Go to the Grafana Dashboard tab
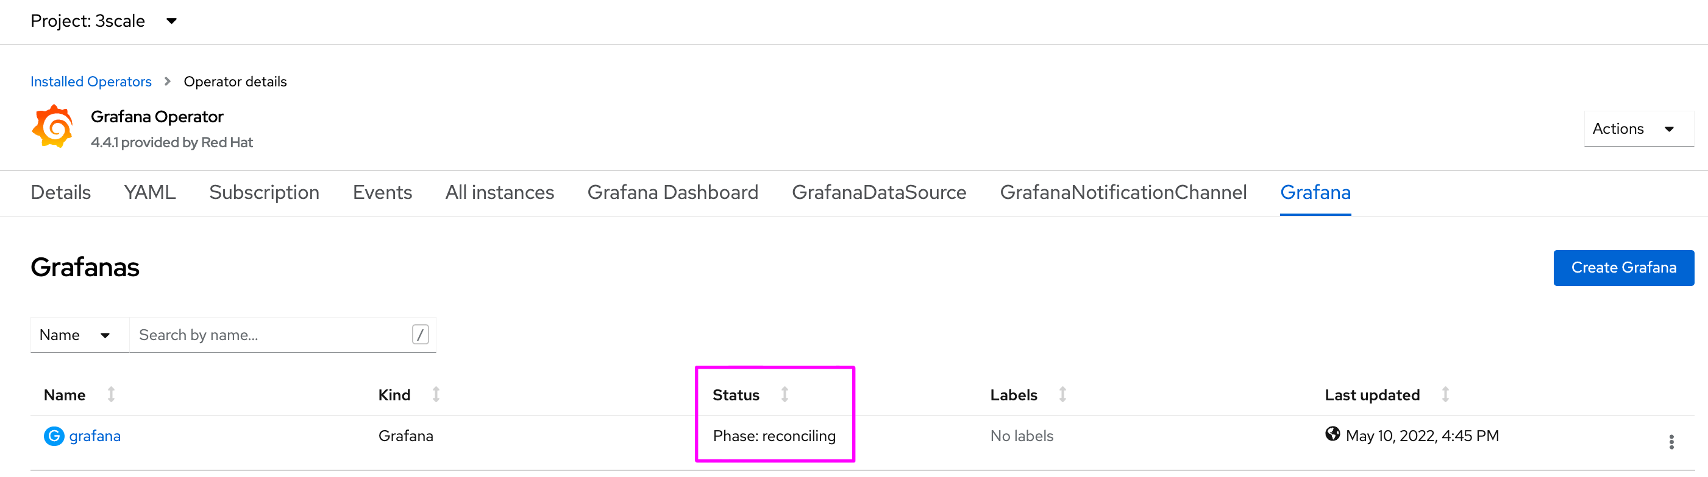1708x477 pixels. tap(672, 192)
